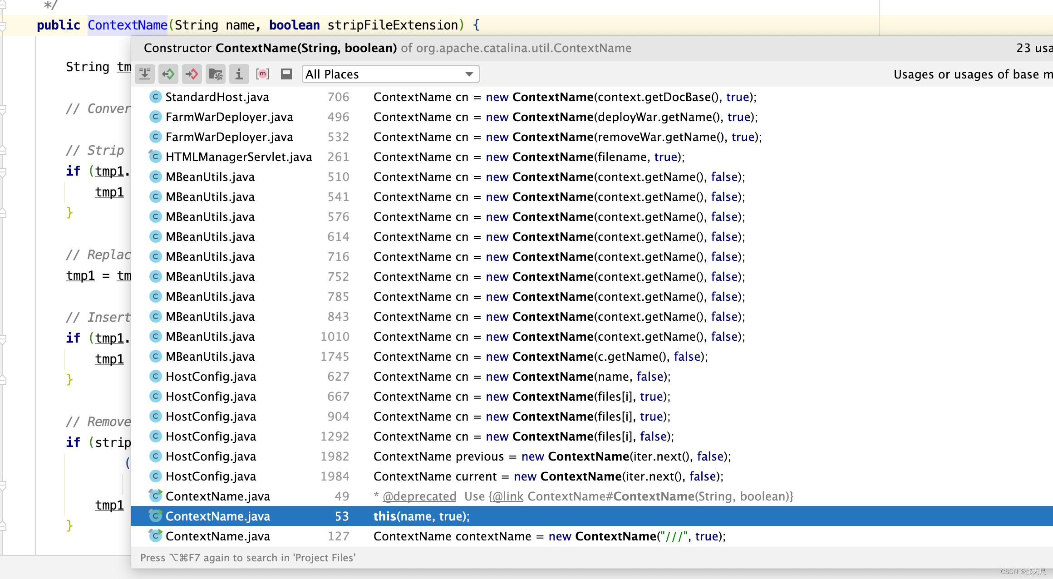Click class icon of MBeanUtils.java line 576
Viewport: 1053px width, 579px height.
click(x=155, y=216)
